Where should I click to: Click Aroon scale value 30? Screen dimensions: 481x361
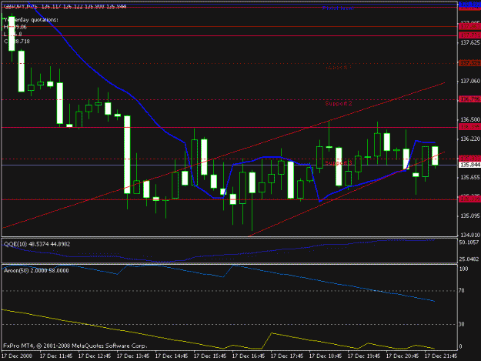pyautogui.click(x=462, y=324)
